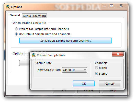Maximize the Options window
This screenshot has width=134, height=102.
point(111,6)
